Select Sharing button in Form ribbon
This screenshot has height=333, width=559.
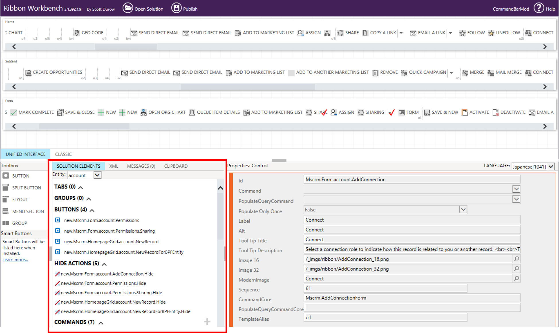[371, 112]
